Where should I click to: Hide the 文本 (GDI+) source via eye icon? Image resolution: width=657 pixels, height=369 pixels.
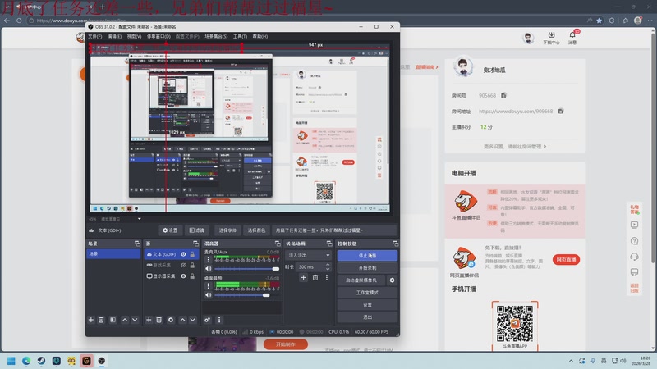[183, 254]
